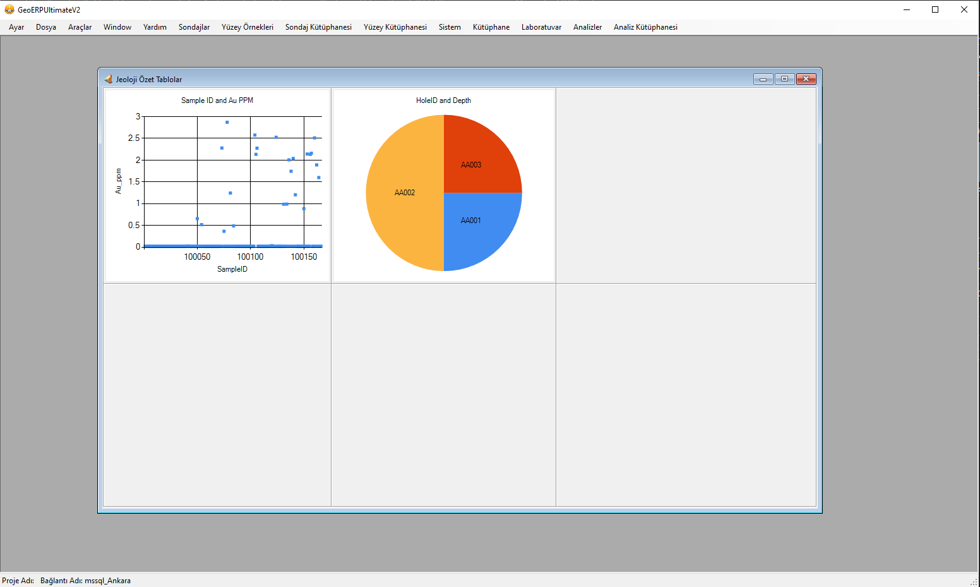Open the Laboratuvar menu
The height and width of the screenshot is (587, 980).
(541, 27)
